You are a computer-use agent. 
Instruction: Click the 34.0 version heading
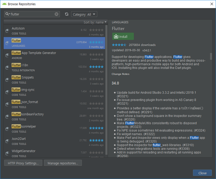click(x=115, y=83)
